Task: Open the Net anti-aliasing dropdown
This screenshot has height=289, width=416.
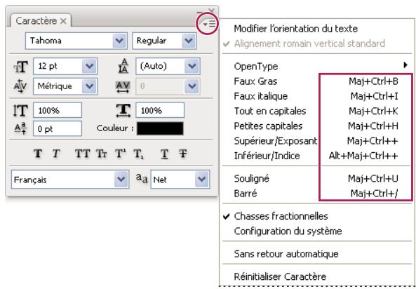Action: (202, 180)
